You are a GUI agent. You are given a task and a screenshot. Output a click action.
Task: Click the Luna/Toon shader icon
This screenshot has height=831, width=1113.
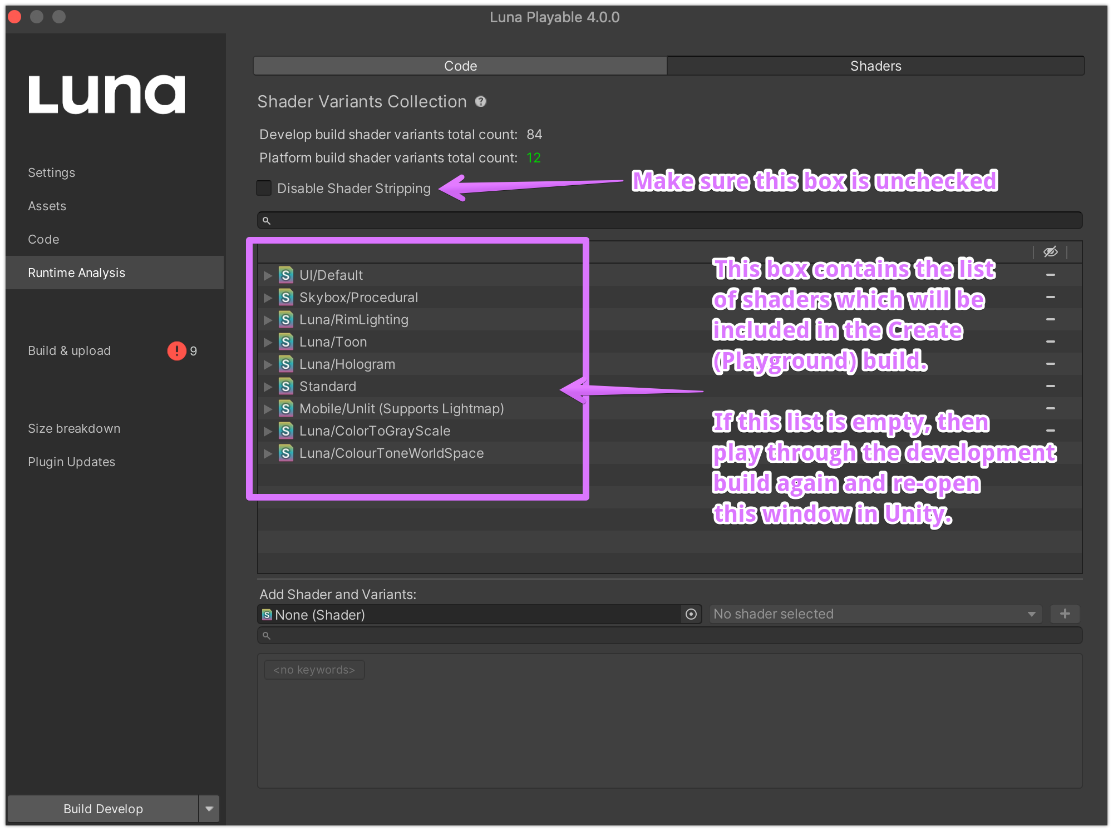coord(286,342)
